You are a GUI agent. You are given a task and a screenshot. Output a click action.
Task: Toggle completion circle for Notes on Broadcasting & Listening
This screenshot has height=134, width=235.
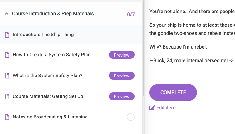[130, 117]
